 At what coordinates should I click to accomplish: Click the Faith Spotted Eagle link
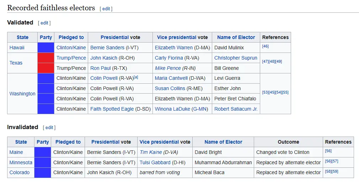tap(112, 109)
